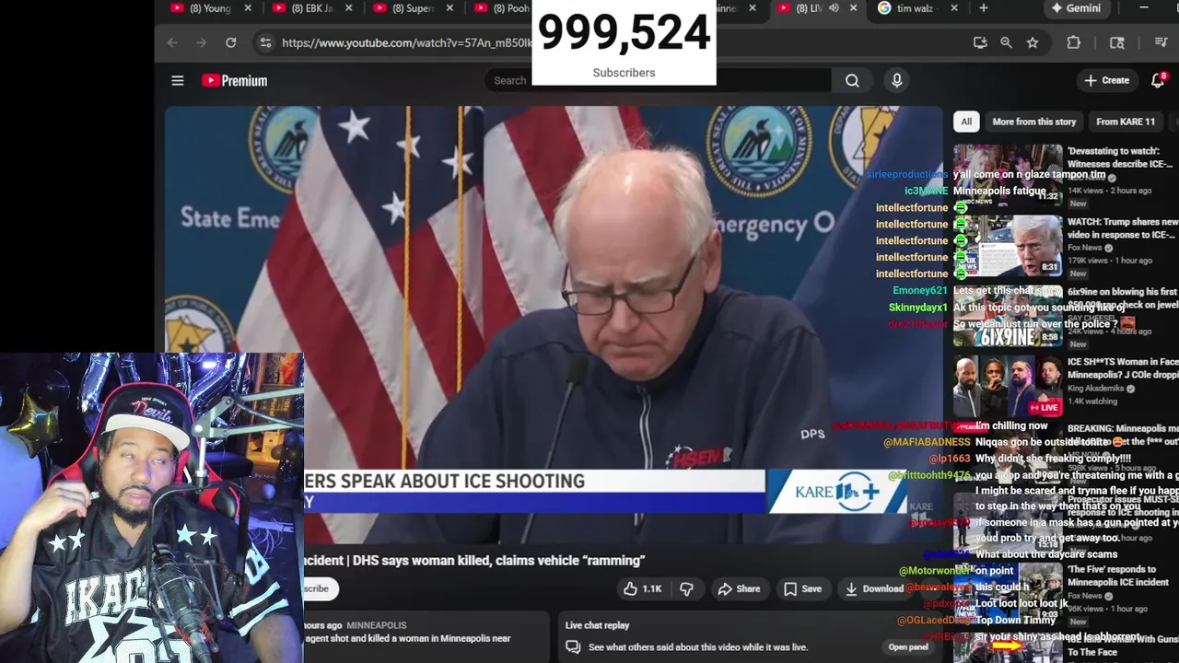Click chat username '@MAFIABADNESS'
The width and height of the screenshot is (1179, 663).
tap(927, 442)
